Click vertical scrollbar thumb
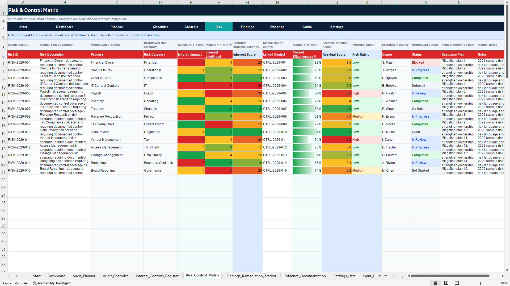This screenshot has width=510, height=286. [x=507, y=41]
